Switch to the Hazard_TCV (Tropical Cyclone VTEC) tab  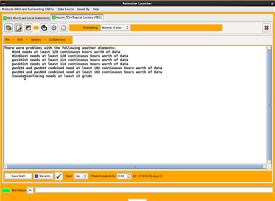click(77, 18)
